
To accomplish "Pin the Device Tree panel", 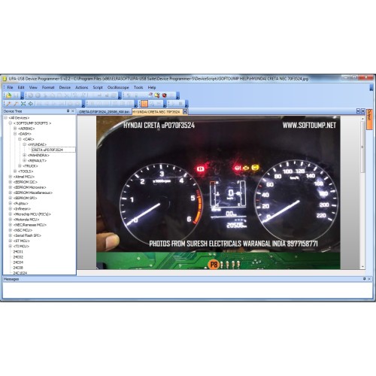I will [68, 111].
